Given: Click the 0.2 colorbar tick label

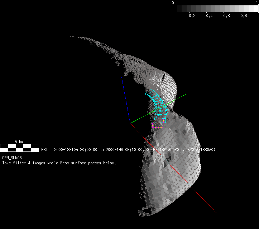Looking at the screenshot, I should pyautogui.click(x=192, y=16).
